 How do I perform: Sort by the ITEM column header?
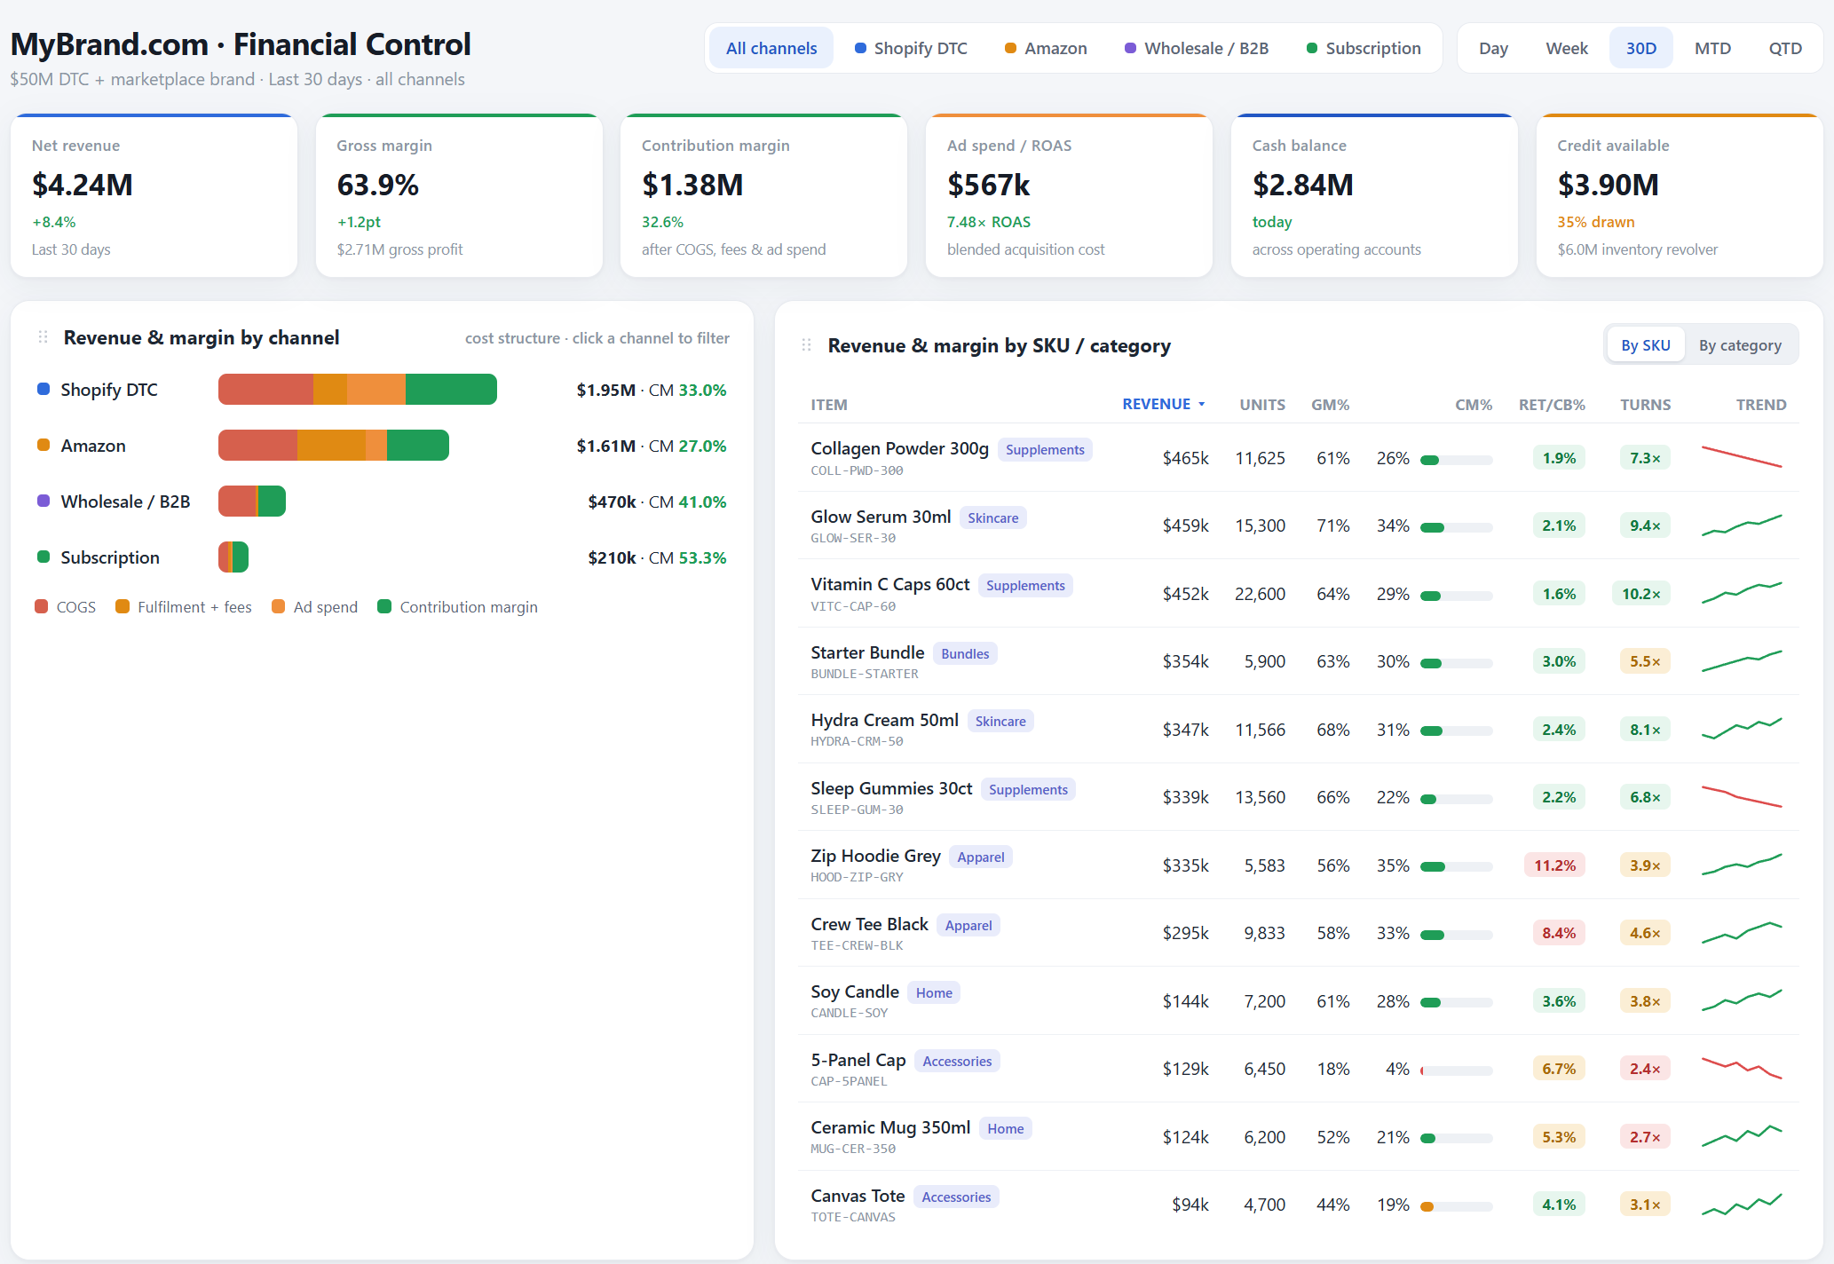point(829,405)
